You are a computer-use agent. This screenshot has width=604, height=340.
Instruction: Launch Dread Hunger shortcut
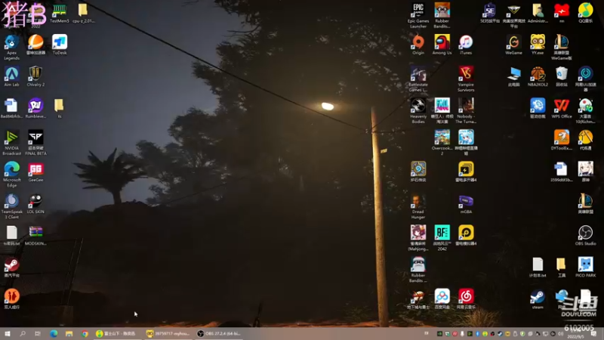click(418, 206)
